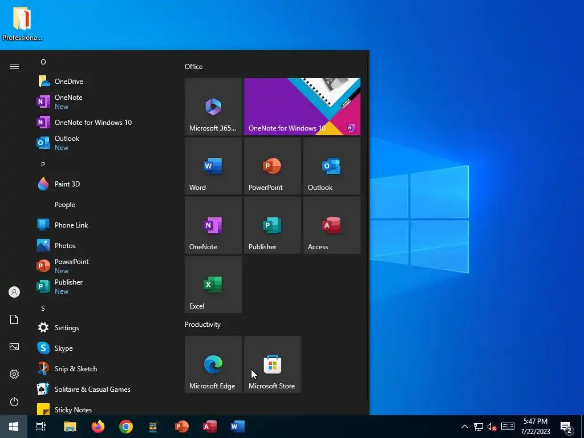Open OneNote marked New in app list
Screen dimensions: 584x438
coord(104,102)
